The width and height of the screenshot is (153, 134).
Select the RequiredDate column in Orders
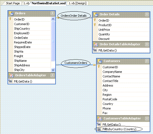click(23, 42)
